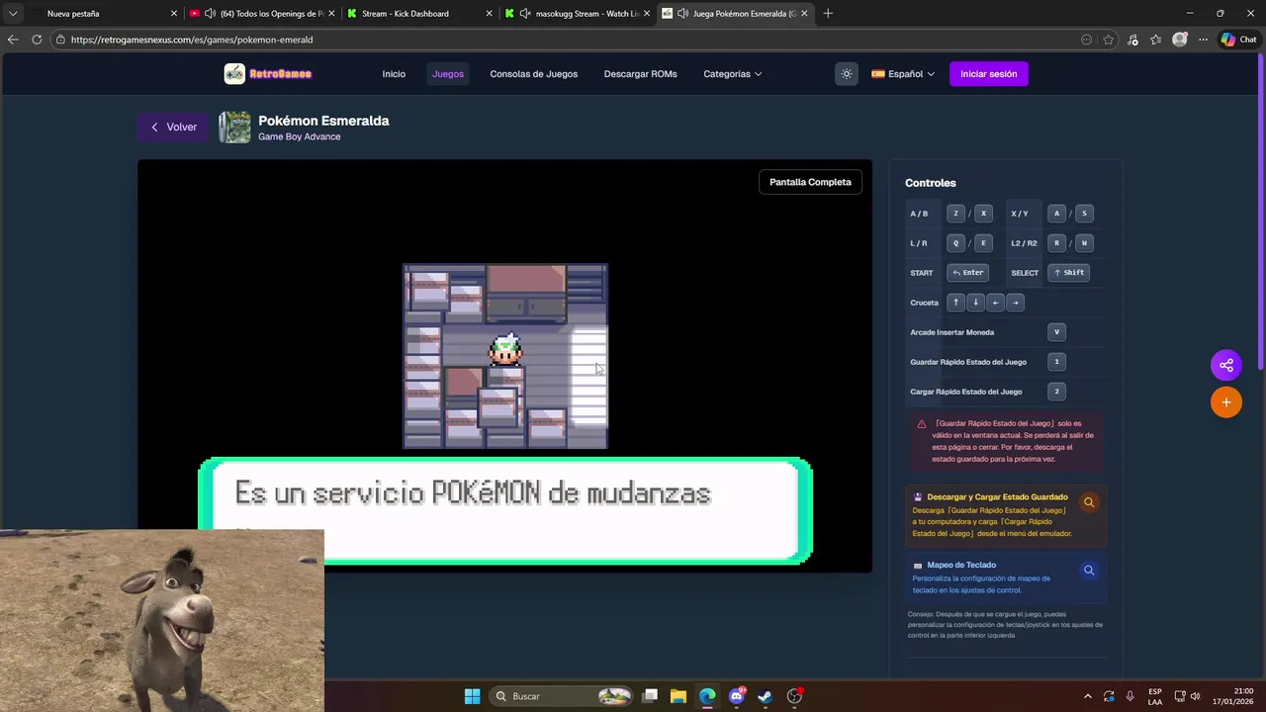Toggle the light/dark theme sun button

[x=847, y=74]
